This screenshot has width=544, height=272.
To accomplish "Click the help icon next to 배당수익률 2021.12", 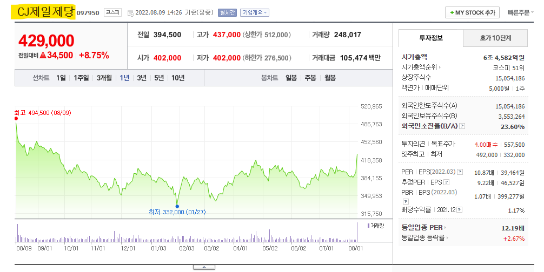I will 459,210.
